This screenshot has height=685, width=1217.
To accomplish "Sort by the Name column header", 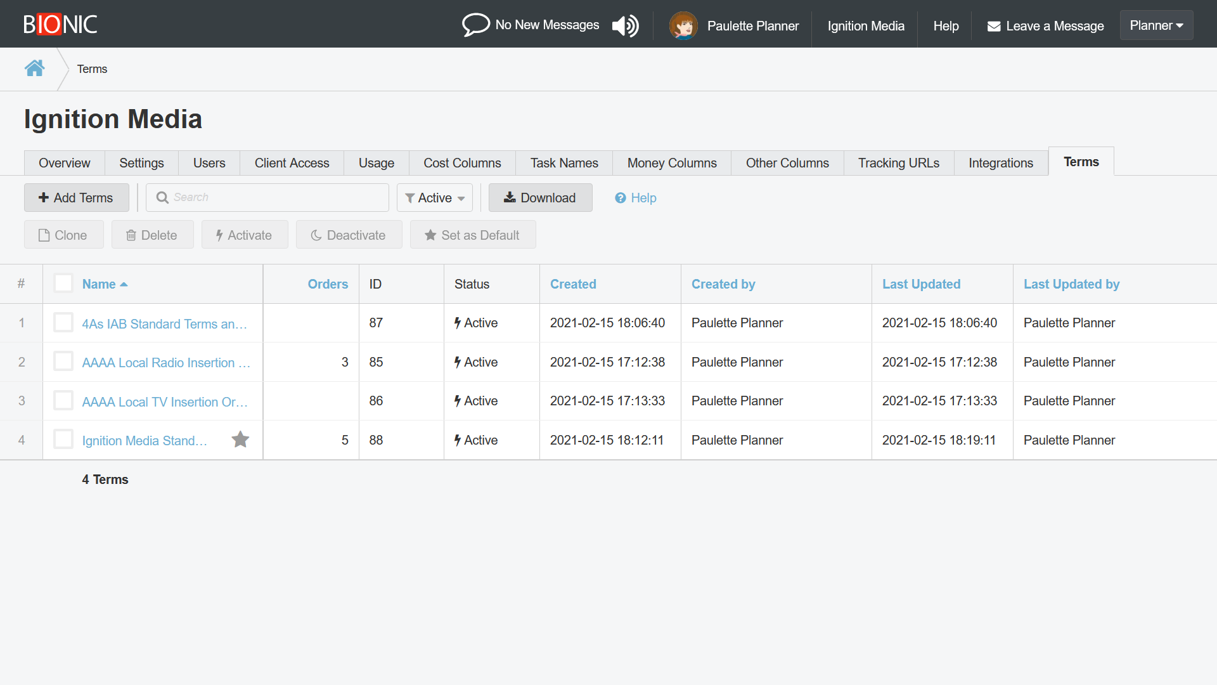I will 105,284.
